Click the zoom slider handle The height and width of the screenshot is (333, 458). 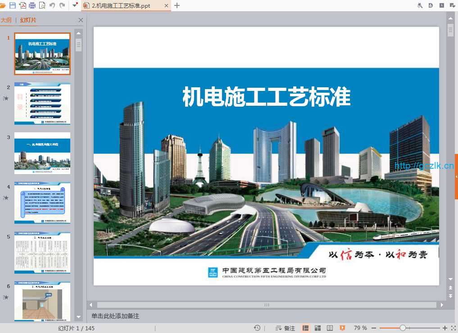point(403,328)
